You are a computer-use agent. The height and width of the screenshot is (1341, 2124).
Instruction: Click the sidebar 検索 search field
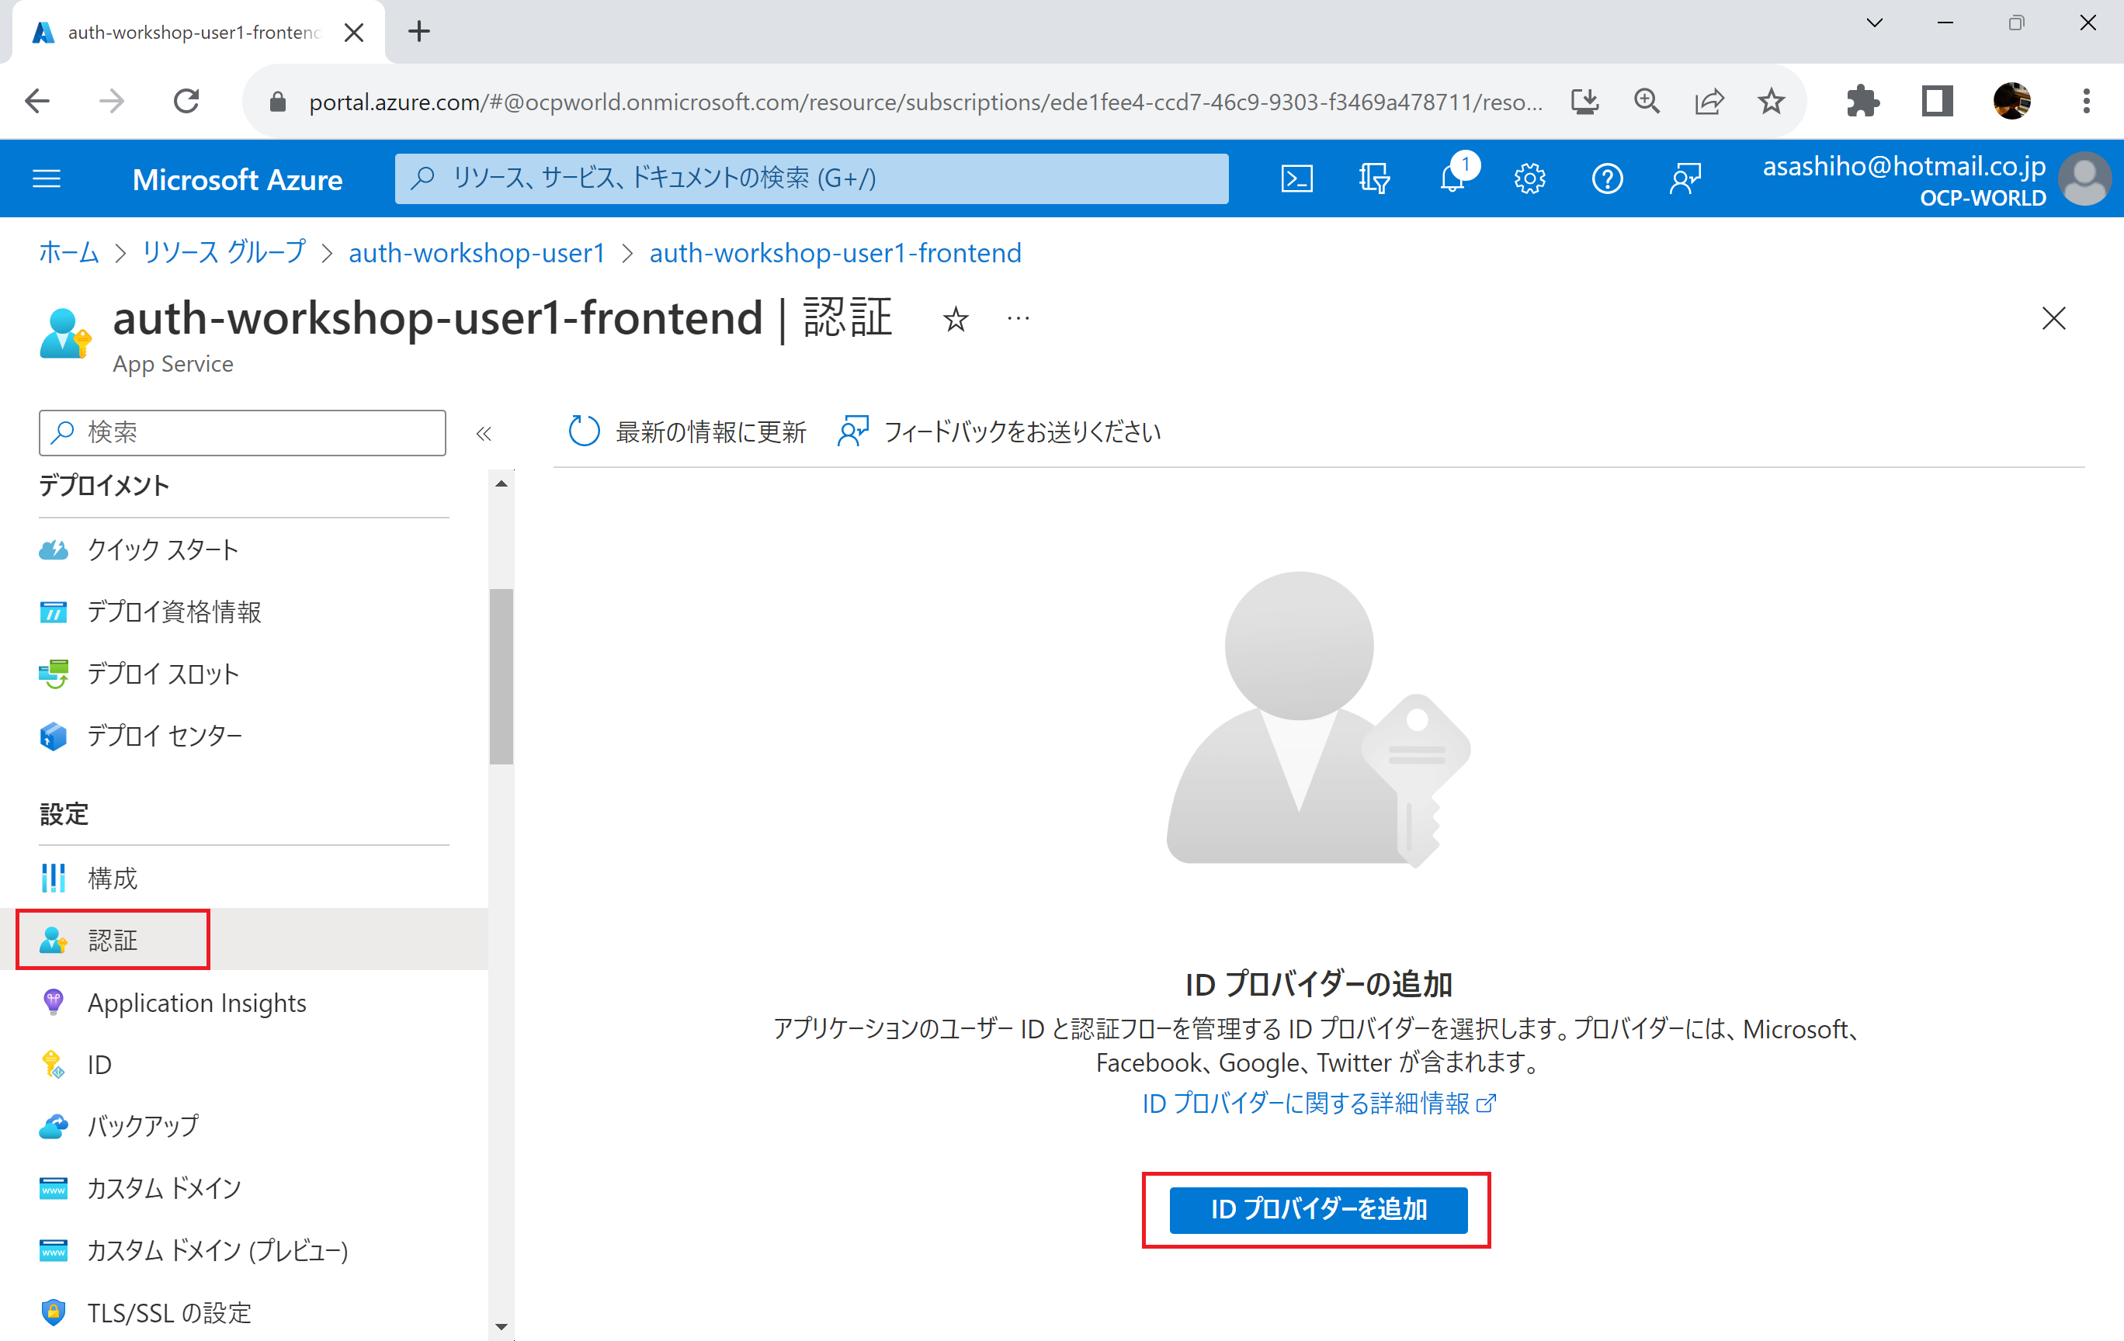(241, 433)
